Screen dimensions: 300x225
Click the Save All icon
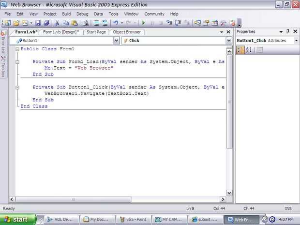(x=46, y=23)
